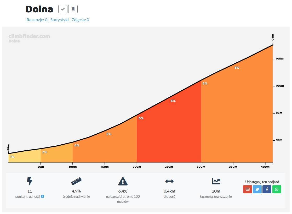The image size is (292, 214).
Task: Open the Recenzje: 0 link
Action: (37, 20)
